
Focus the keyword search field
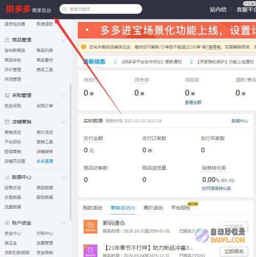click(x=101, y=9)
